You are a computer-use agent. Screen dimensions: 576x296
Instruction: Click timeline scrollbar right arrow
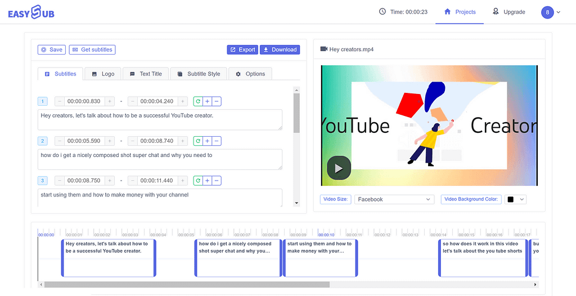[536, 285]
